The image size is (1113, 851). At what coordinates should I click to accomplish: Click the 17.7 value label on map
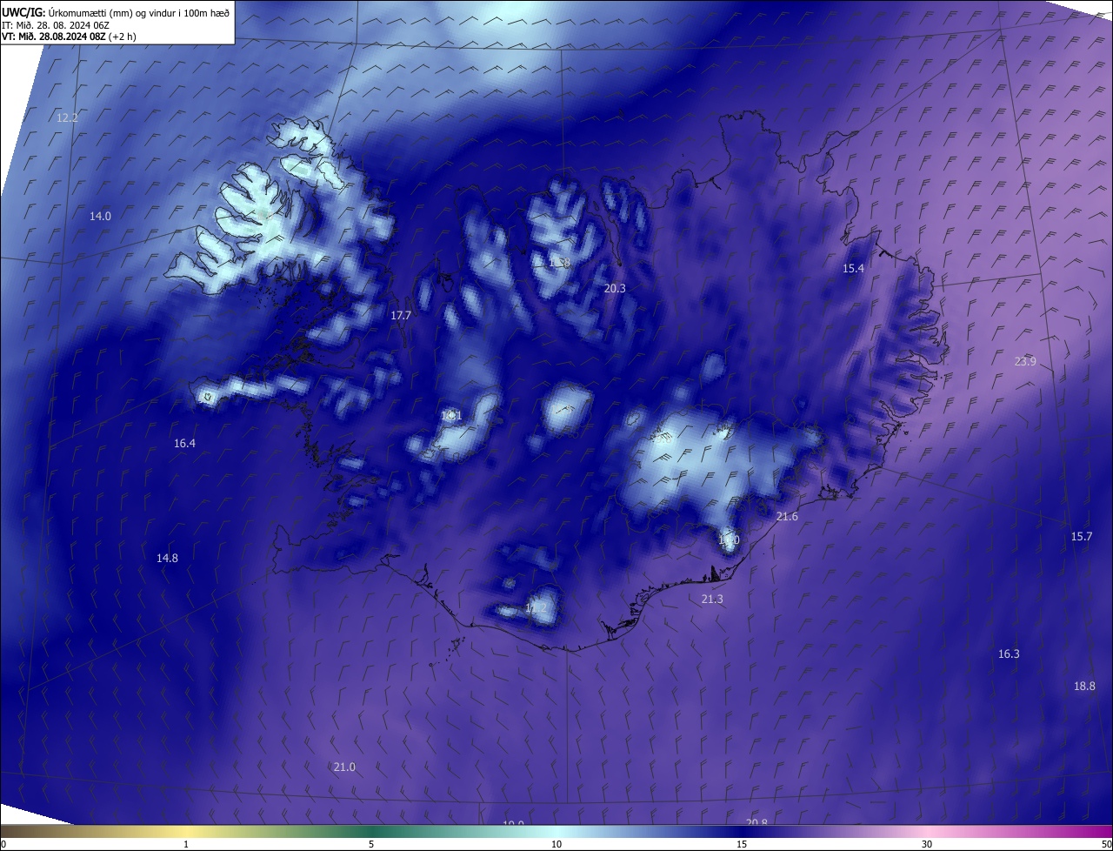tap(401, 316)
